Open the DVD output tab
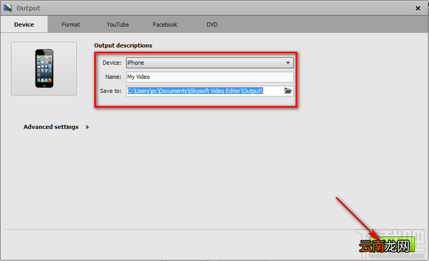The width and height of the screenshot is (429, 261). [212, 25]
